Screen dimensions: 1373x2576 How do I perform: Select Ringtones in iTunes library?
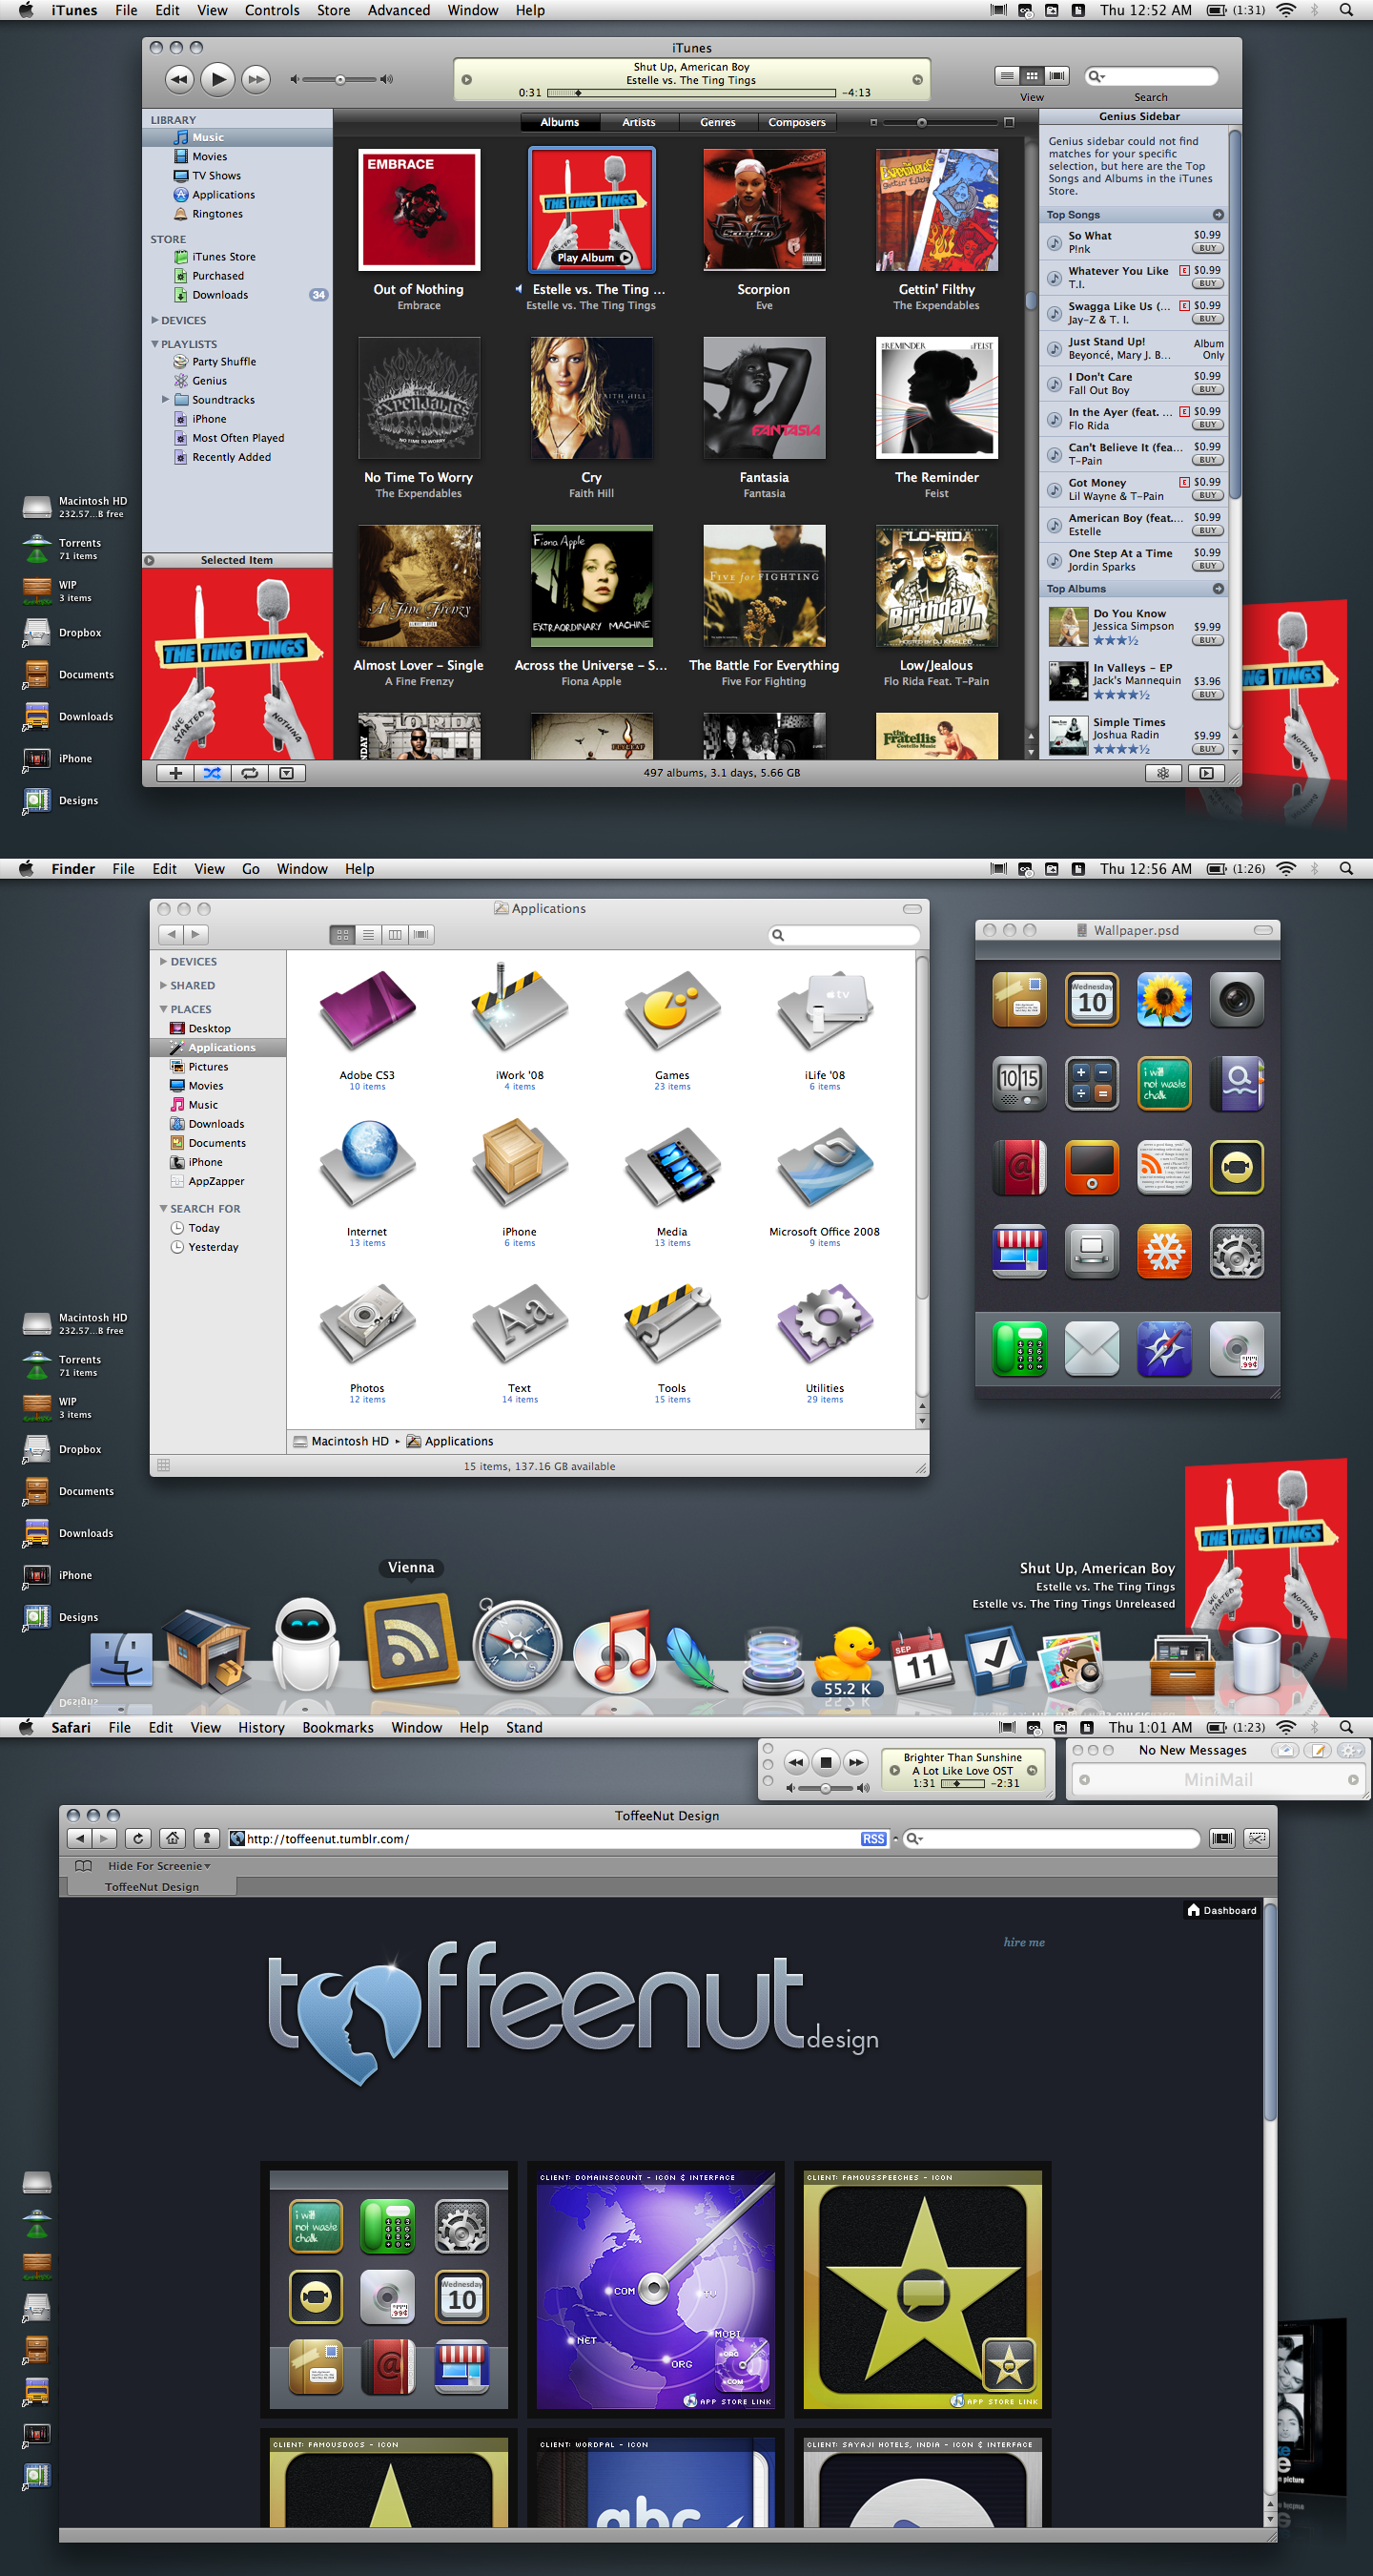[216, 214]
